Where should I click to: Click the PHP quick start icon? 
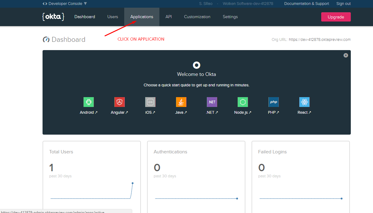tap(273, 102)
